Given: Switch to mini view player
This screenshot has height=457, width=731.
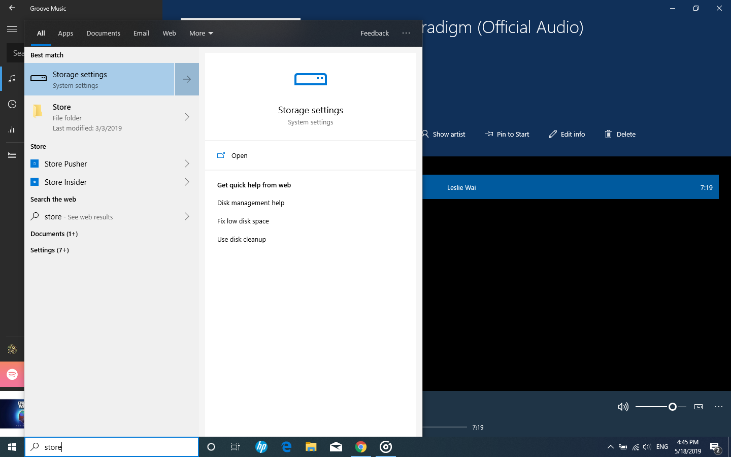Looking at the screenshot, I should click(699, 407).
